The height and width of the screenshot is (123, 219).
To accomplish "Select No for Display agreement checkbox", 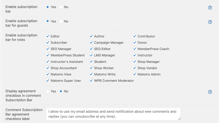I will point(61,91).
